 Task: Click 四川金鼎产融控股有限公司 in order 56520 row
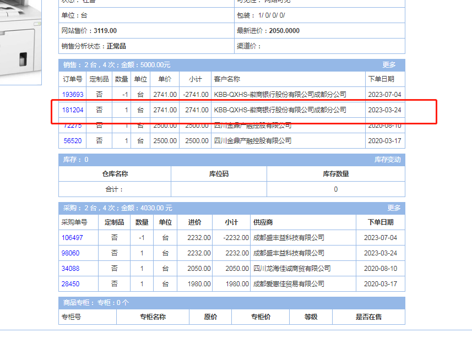[x=253, y=140]
